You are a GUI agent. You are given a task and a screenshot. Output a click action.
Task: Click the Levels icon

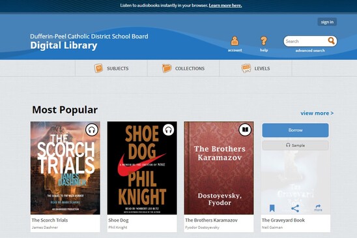click(246, 68)
